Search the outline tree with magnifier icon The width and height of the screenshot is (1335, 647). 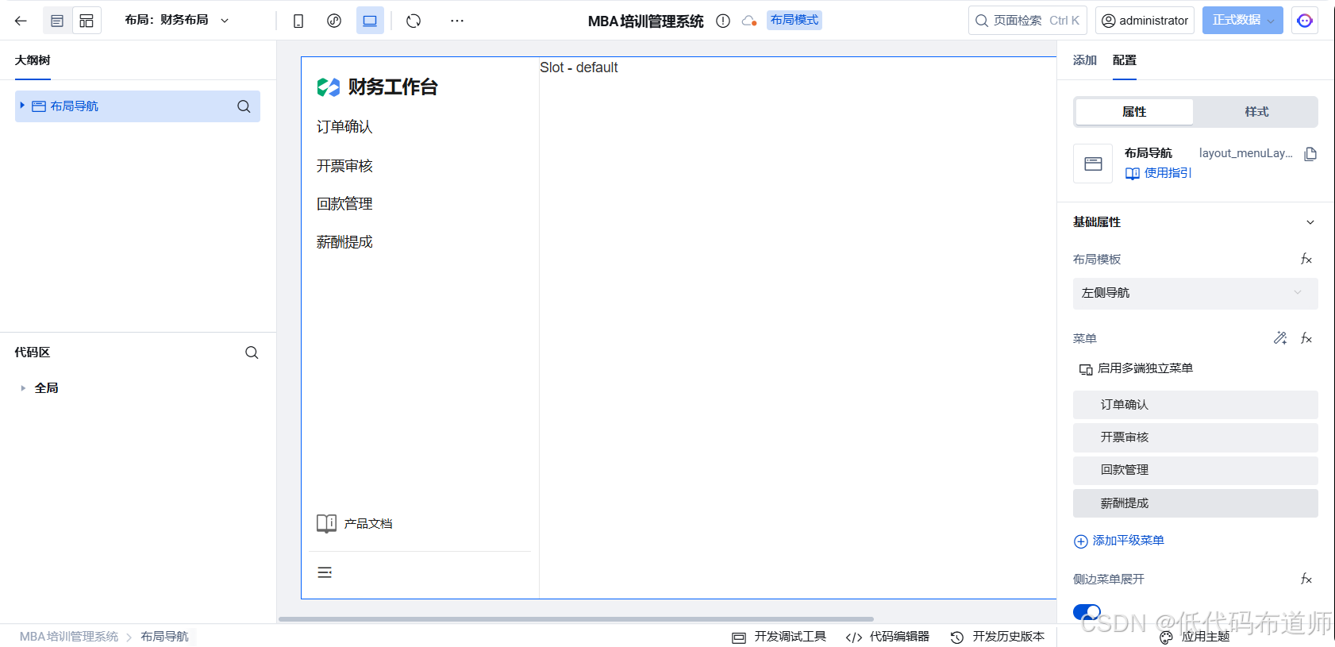pos(244,106)
